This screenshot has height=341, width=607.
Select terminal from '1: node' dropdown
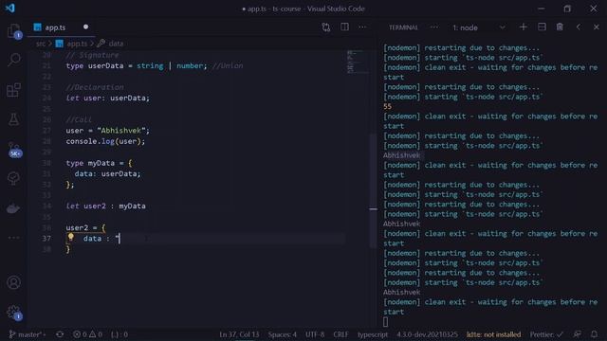(x=478, y=27)
